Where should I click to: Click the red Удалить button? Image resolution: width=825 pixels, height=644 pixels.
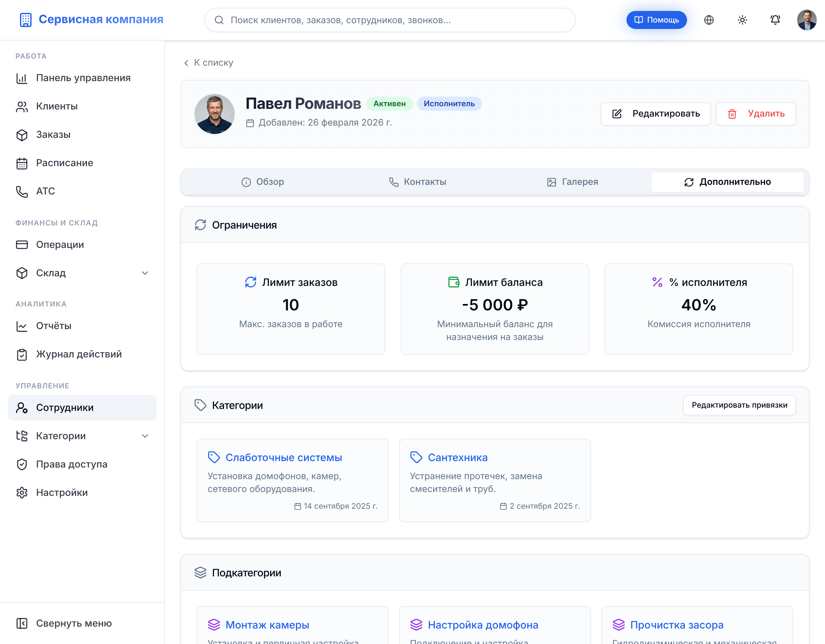click(x=756, y=114)
